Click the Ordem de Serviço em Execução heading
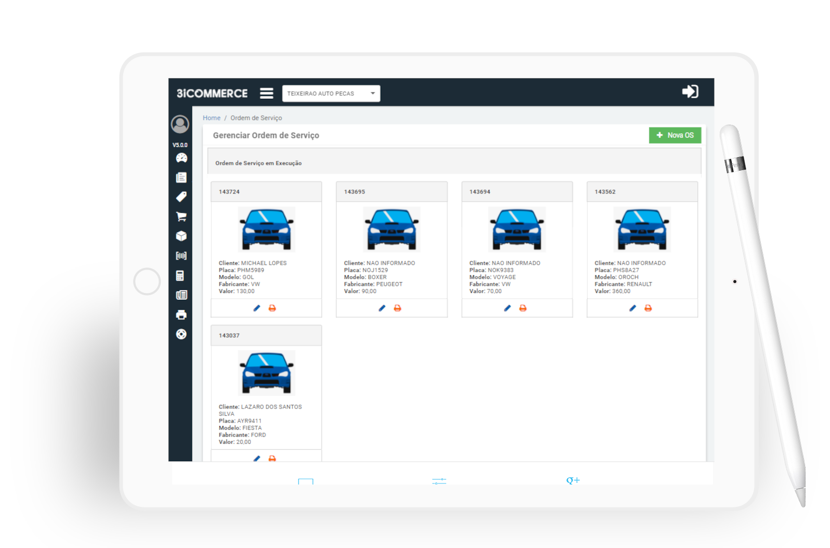The width and height of the screenshot is (830, 548). pos(258,163)
